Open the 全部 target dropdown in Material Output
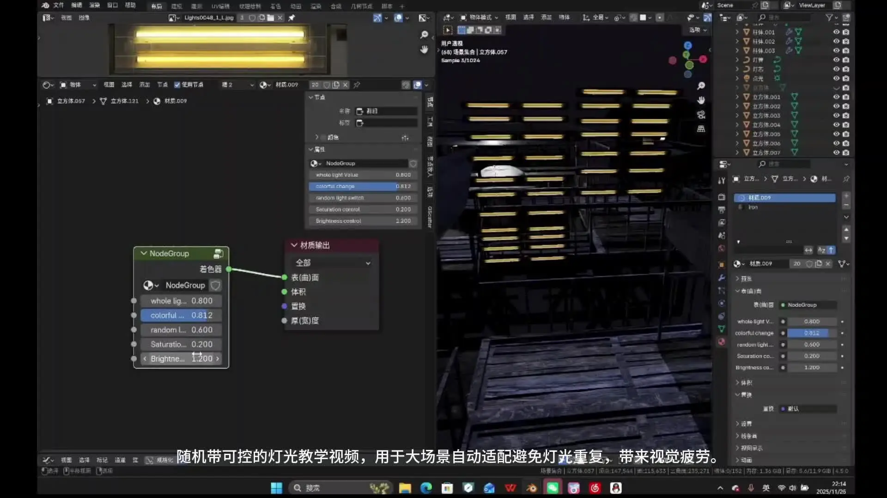887x498 pixels. point(332,263)
